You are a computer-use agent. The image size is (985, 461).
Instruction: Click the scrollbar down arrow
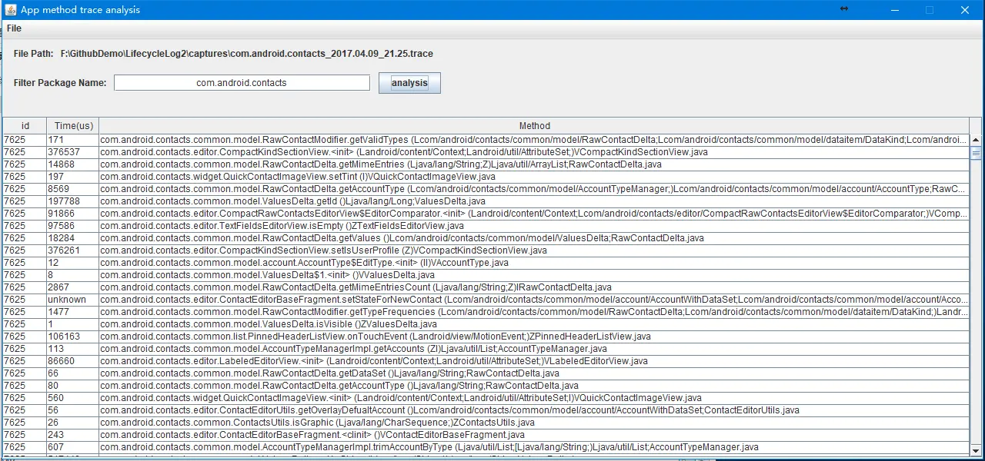click(x=976, y=449)
